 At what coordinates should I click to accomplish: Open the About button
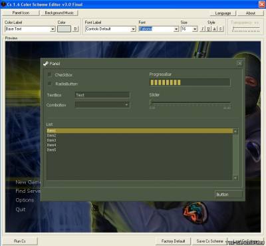pyautogui.click(x=251, y=13)
